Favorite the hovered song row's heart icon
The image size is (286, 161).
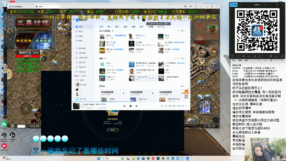pyautogui.click(x=153, y=78)
